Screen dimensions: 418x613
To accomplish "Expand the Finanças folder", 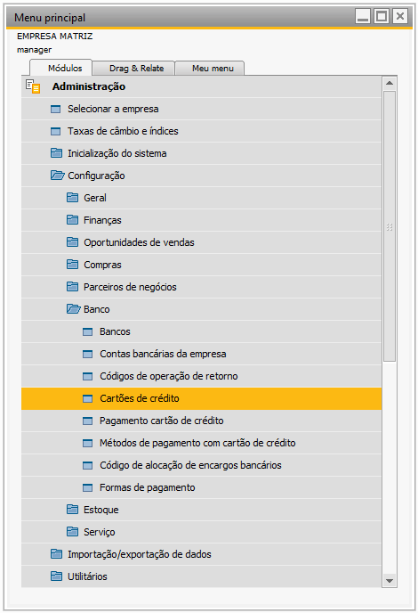I will pyautogui.click(x=72, y=220).
